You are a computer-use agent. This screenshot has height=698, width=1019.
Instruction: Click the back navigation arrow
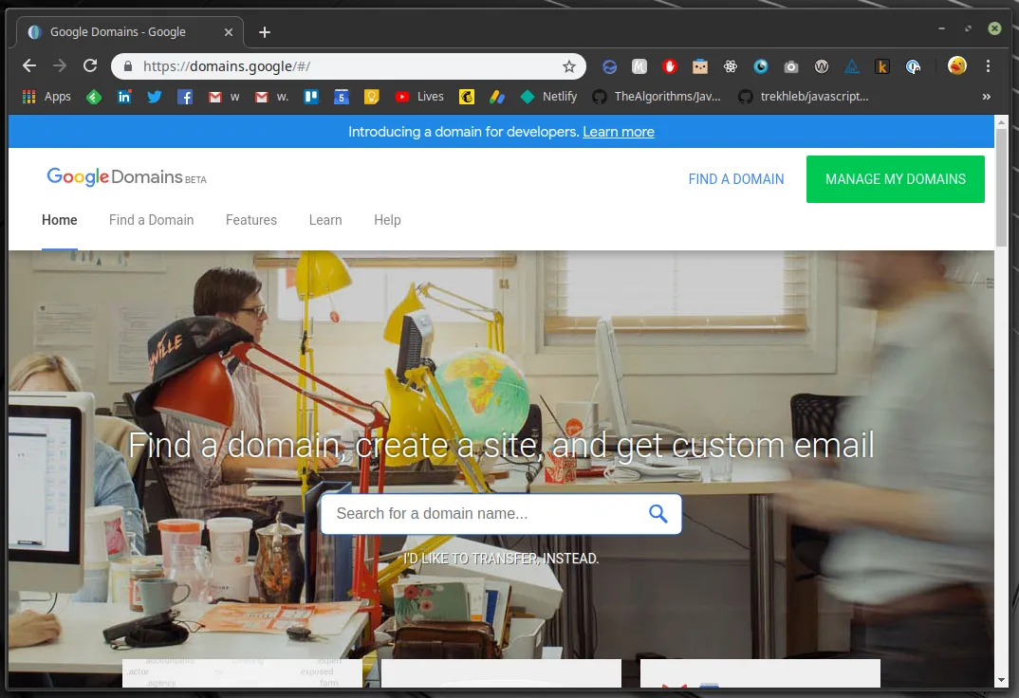point(28,65)
